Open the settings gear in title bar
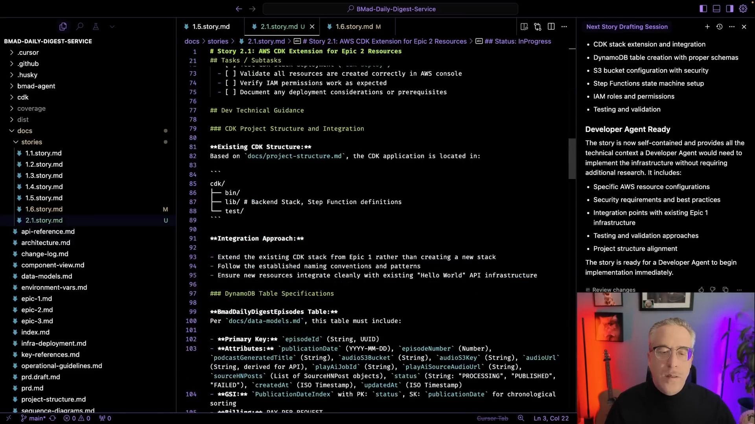The height and width of the screenshot is (424, 755). 743,9
